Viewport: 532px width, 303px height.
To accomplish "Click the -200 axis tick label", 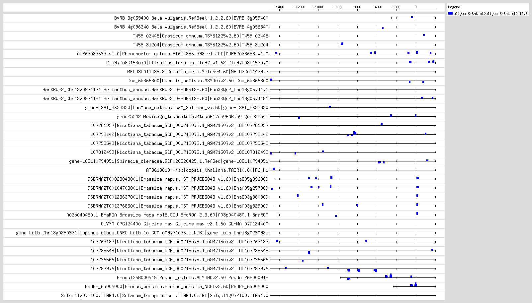I will pos(396,7).
